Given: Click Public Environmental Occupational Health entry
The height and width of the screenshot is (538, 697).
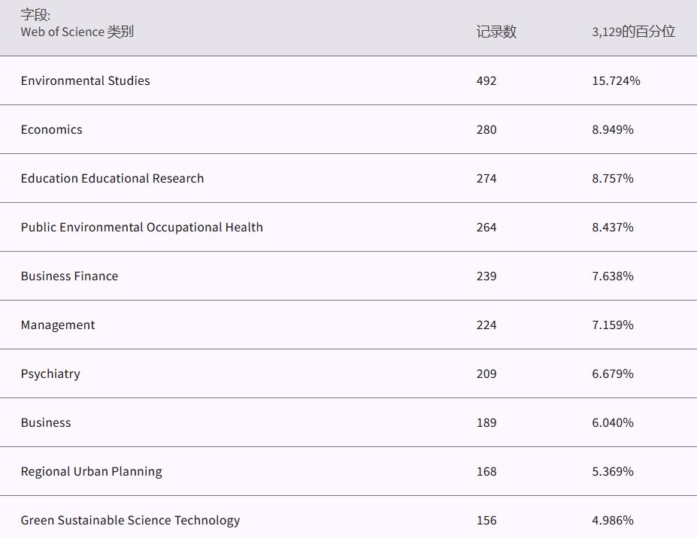Looking at the screenshot, I should [141, 228].
